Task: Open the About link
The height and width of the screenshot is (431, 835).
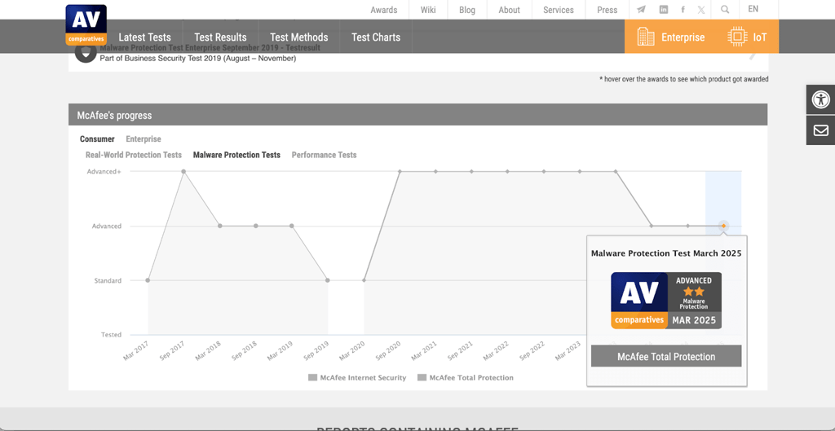Action: [509, 10]
